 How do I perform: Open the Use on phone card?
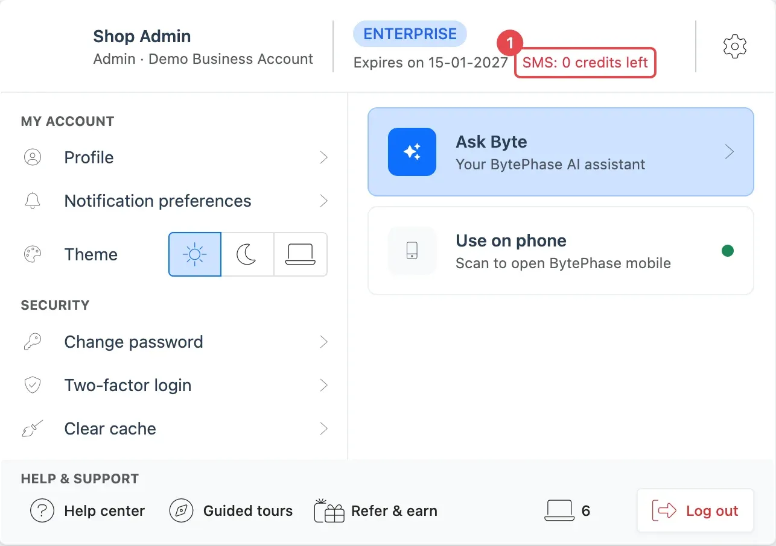[x=561, y=251]
